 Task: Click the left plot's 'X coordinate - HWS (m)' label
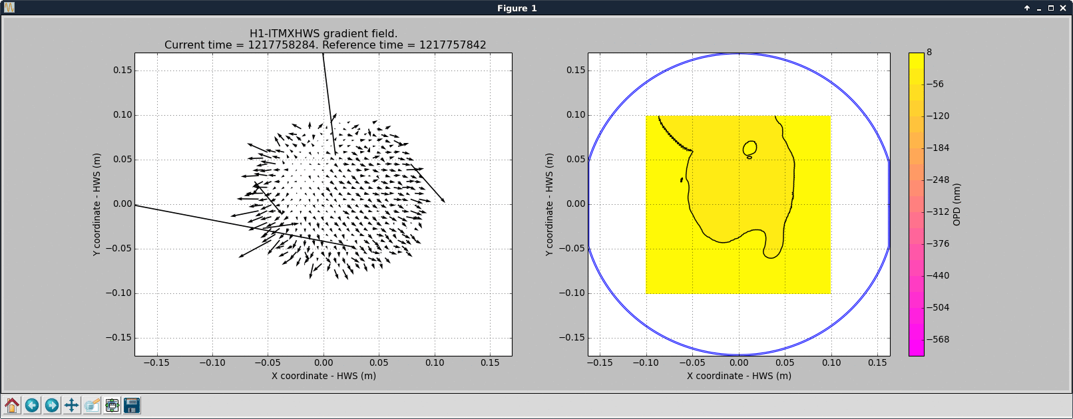pos(323,376)
